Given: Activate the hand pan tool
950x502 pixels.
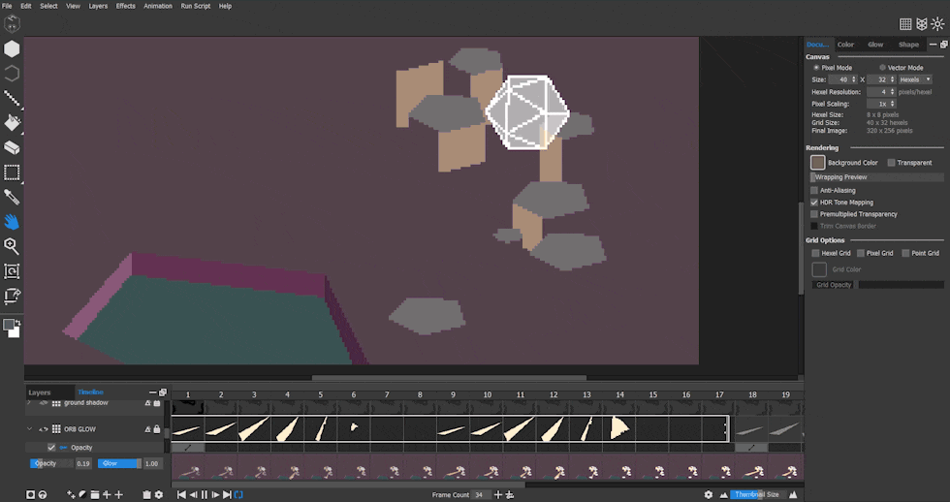Looking at the screenshot, I should tap(12, 222).
